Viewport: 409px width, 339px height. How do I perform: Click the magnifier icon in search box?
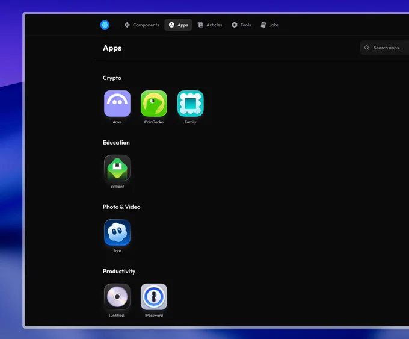coord(367,48)
